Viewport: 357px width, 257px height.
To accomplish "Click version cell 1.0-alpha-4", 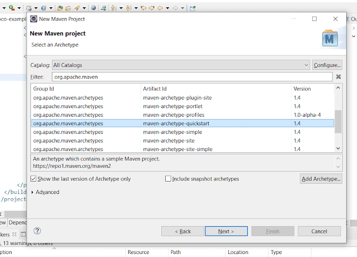I will point(307,115).
